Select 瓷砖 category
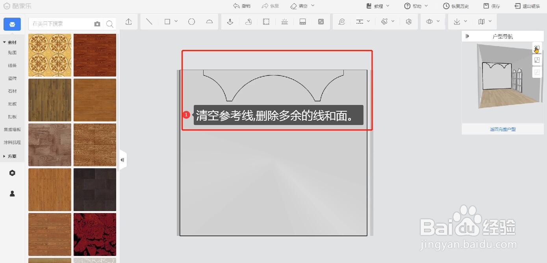The image size is (547, 263). 12,78
